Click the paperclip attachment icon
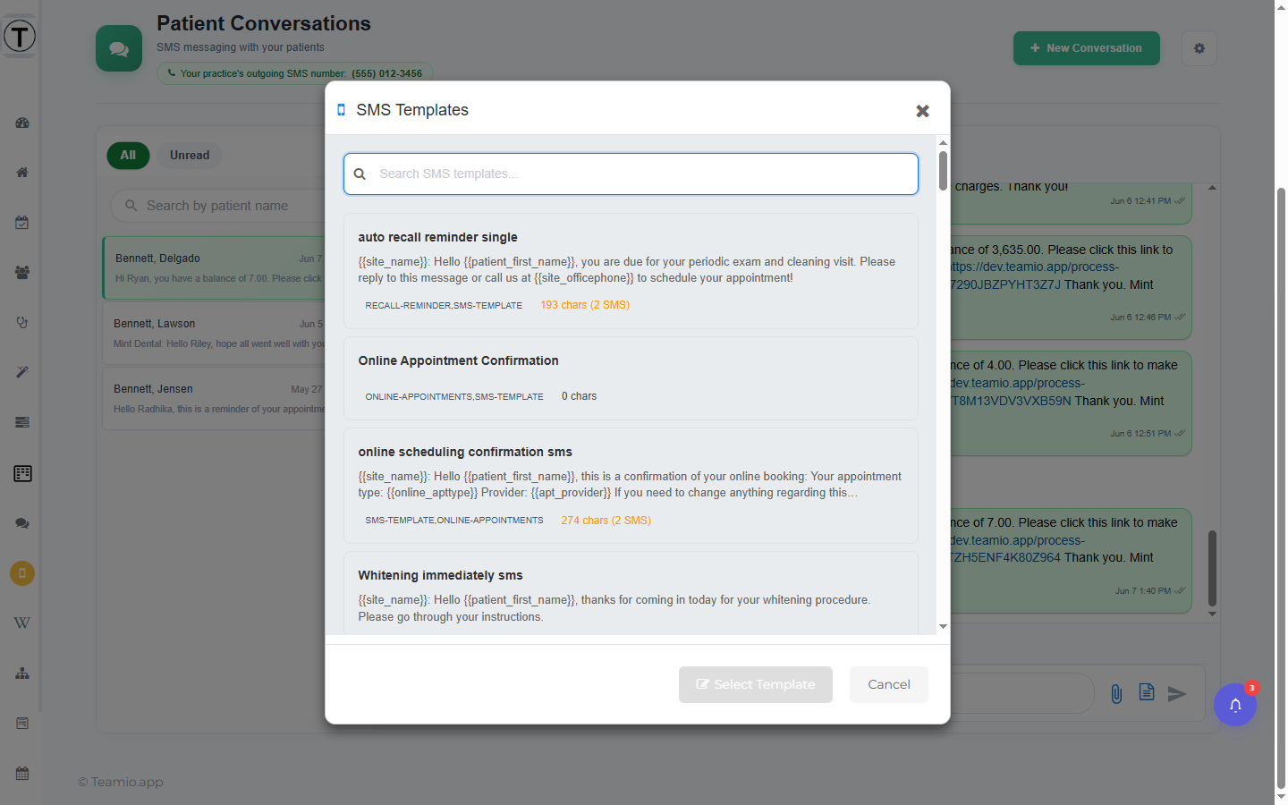 click(1116, 693)
